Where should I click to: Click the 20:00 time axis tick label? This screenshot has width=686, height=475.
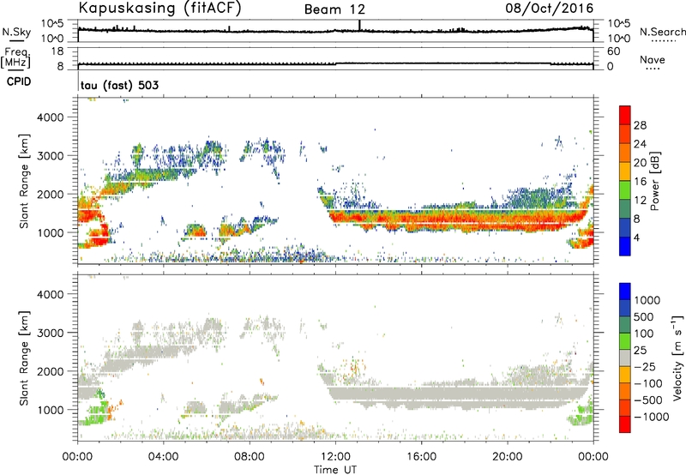pos(508,457)
